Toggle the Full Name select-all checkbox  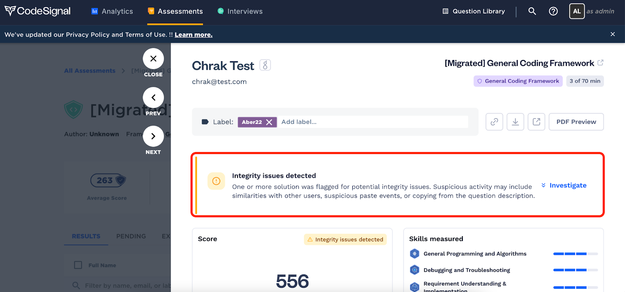pyautogui.click(x=78, y=265)
